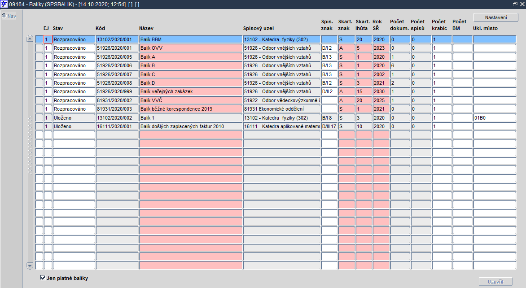Click the Nav radio button
The width and height of the screenshot is (526, 288).
click(x=4, y=16)
